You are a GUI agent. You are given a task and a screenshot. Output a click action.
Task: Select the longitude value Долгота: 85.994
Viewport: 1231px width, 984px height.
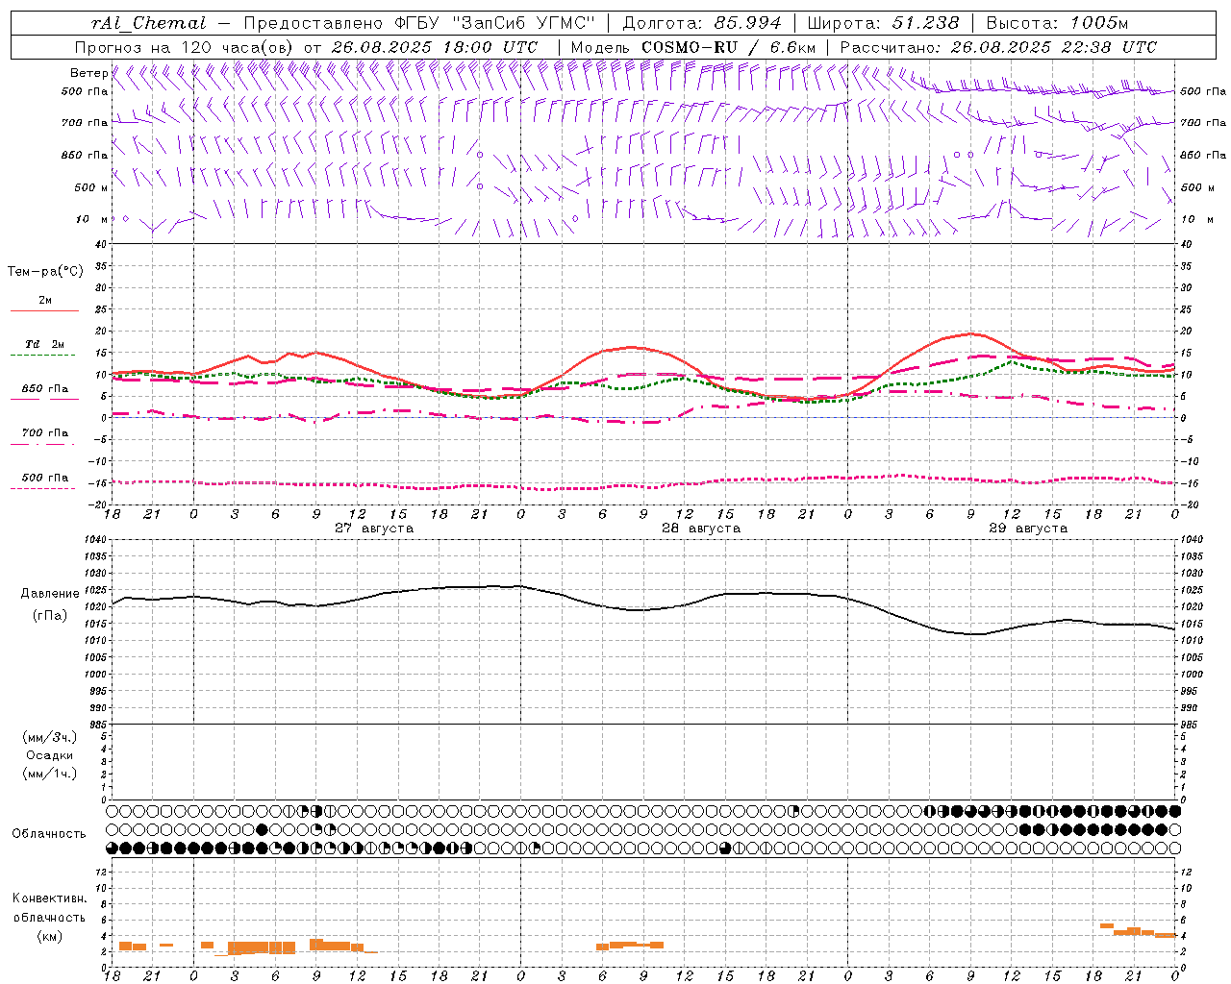click(704, 23)
